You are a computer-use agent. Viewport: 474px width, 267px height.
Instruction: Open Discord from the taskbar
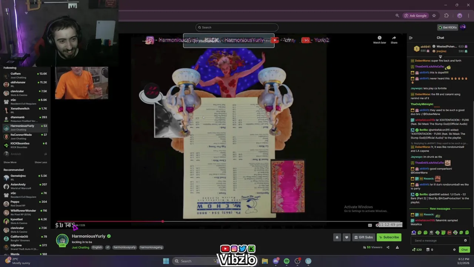pyautogui.click(x=276, y=261)
